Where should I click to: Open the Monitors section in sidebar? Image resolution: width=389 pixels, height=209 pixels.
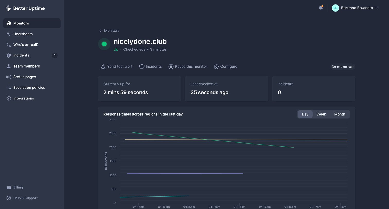[x=32, y=23]
